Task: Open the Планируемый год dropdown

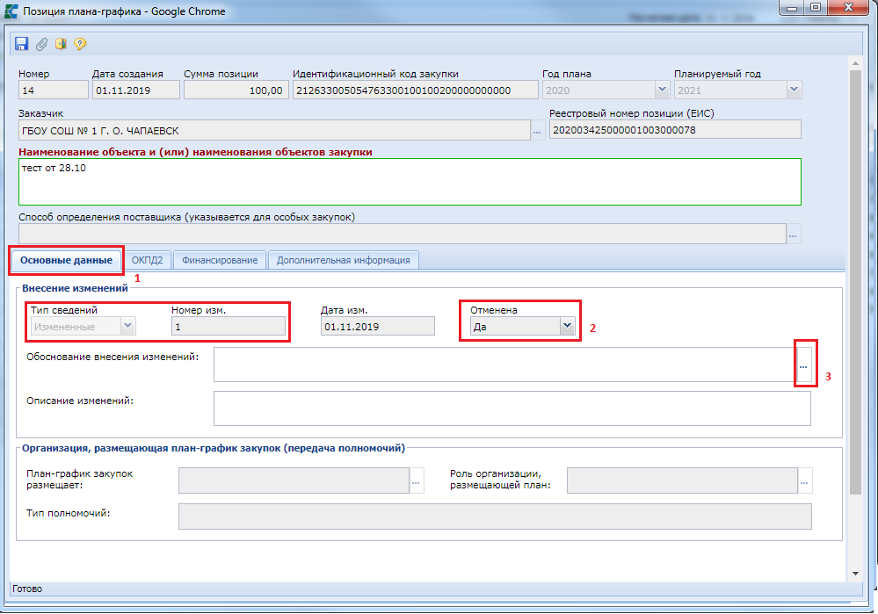Action: pyautogui.click(x=794, y=90)
